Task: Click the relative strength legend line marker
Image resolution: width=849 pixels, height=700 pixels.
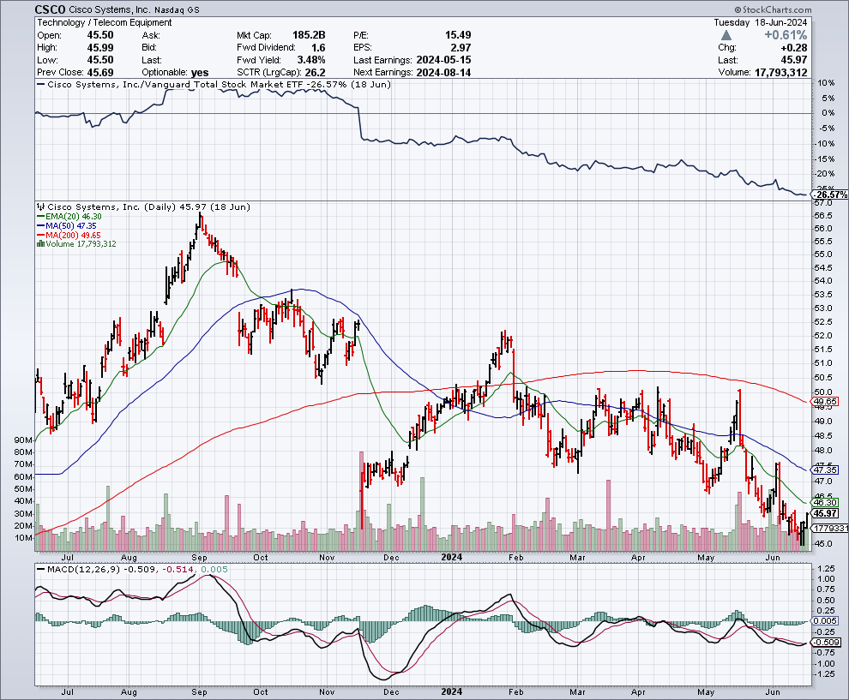Action: point(39,85)
